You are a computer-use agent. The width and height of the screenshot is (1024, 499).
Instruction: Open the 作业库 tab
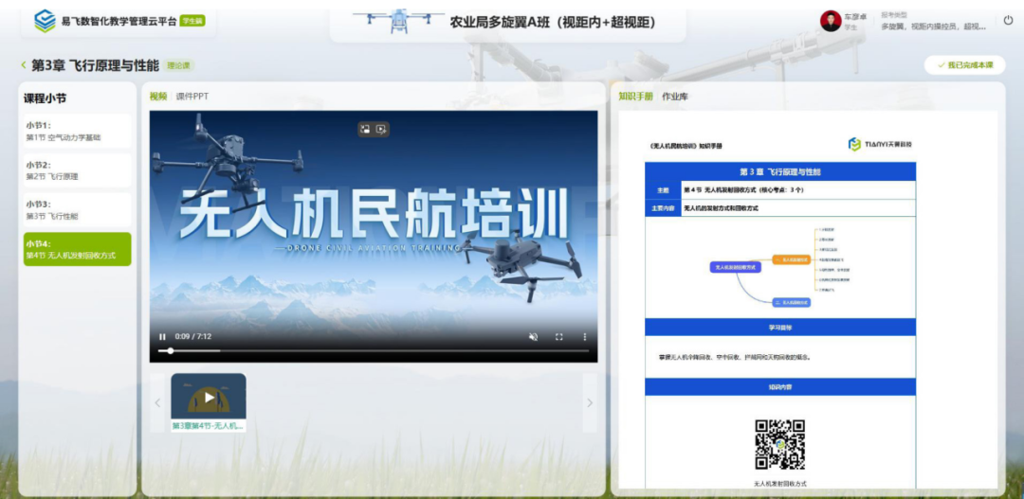pos(675,97)
